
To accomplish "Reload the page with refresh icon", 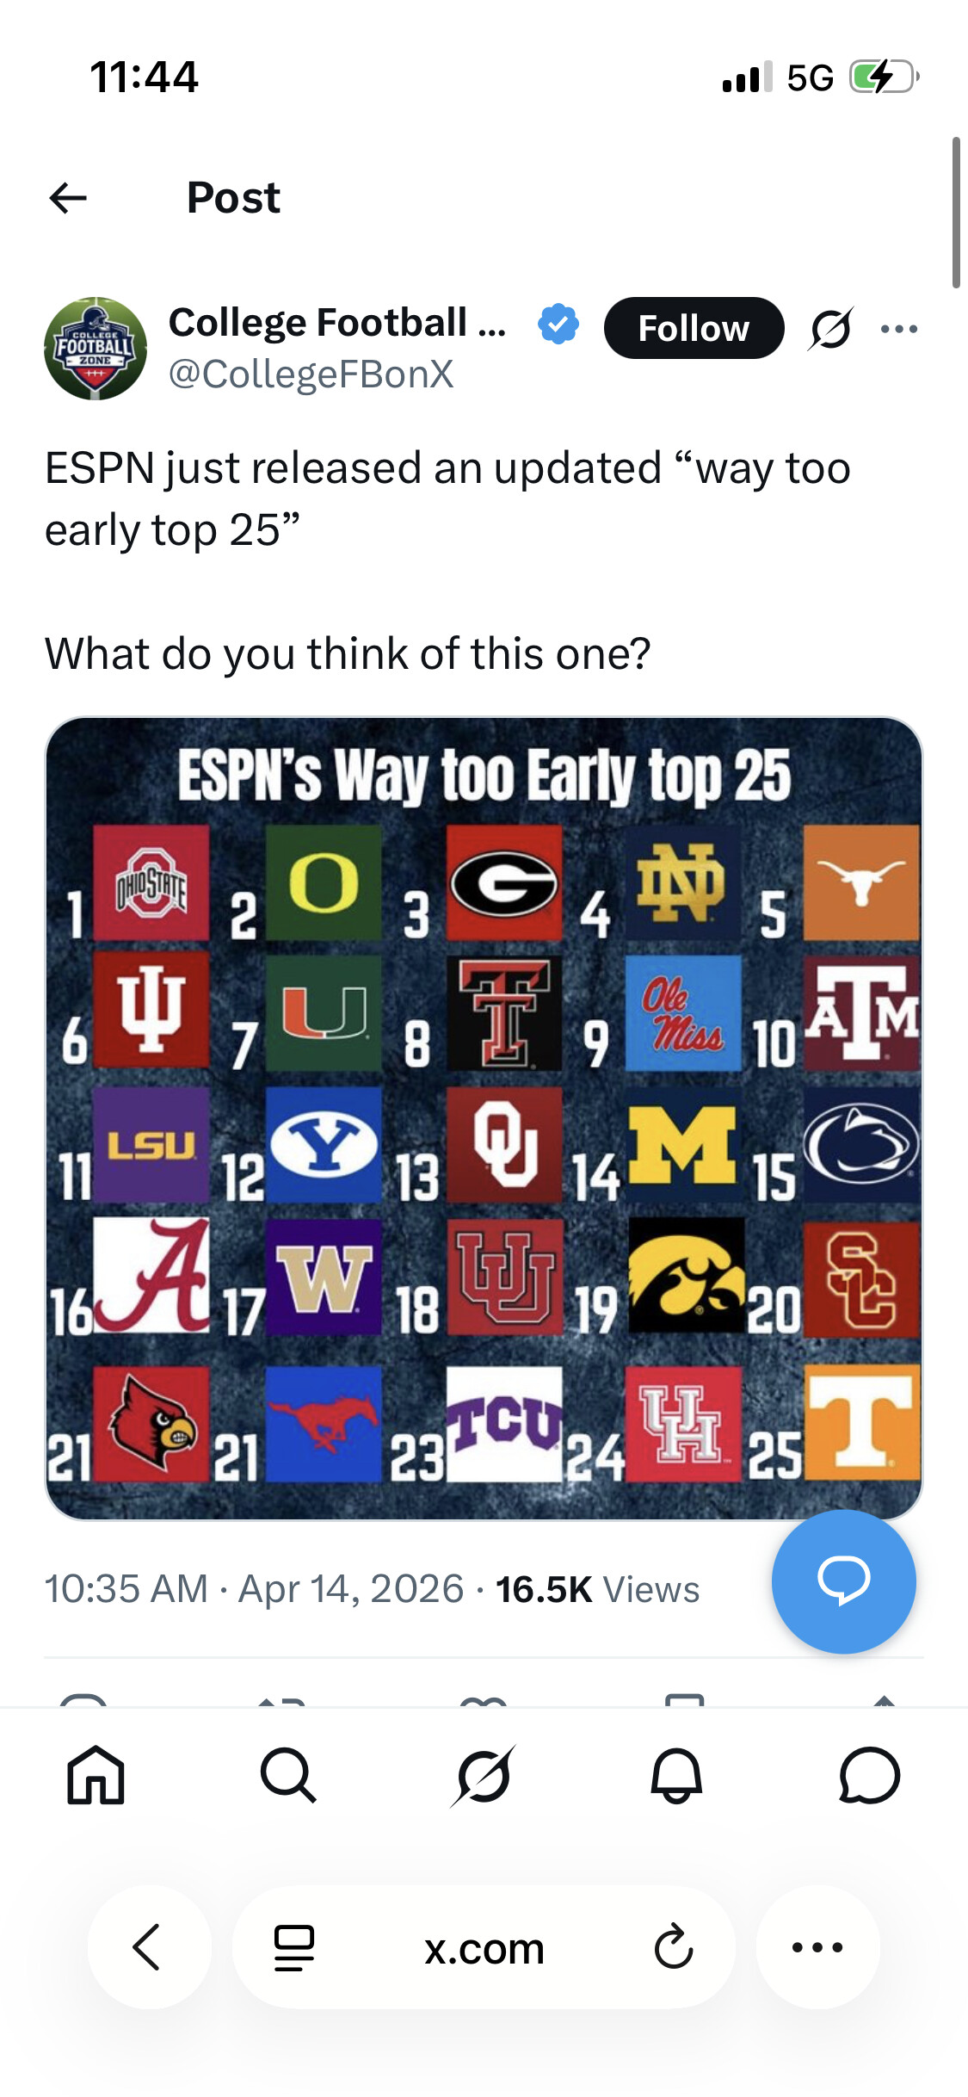I will pyautogui.click(x=673, y=1947).
